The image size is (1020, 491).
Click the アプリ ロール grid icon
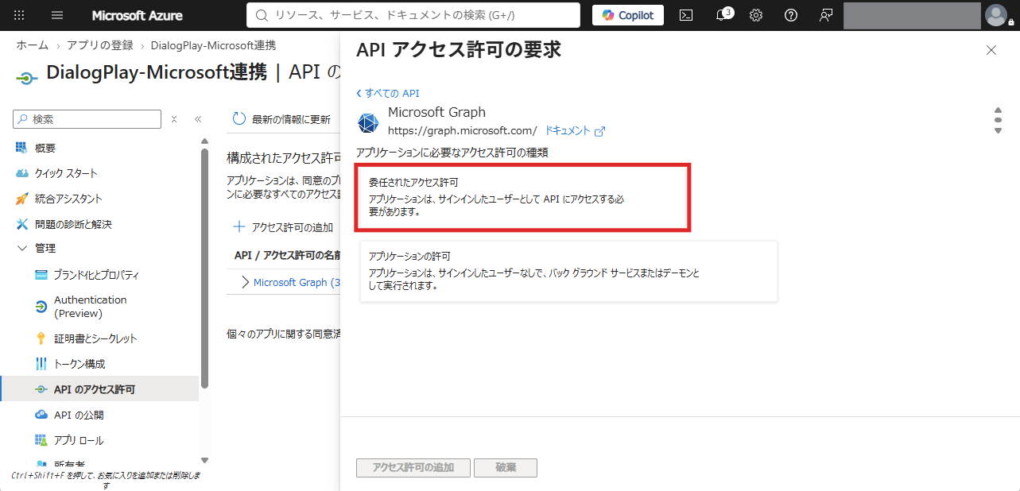41,440
